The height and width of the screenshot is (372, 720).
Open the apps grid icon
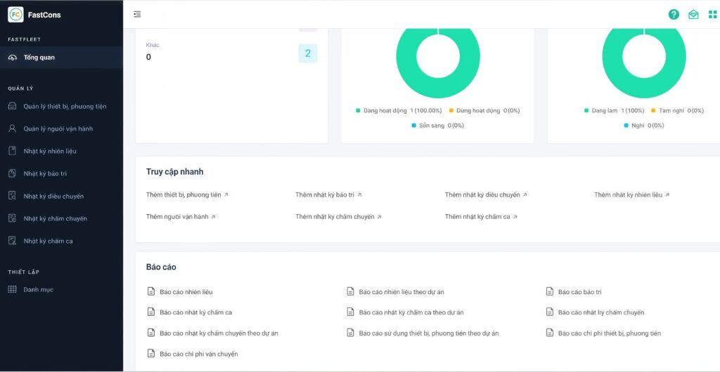713,14
